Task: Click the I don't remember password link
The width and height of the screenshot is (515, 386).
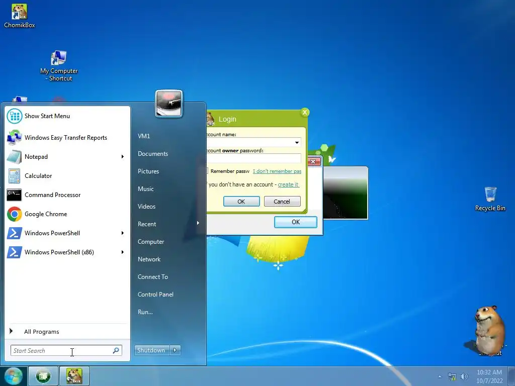Action: [277, 171]
